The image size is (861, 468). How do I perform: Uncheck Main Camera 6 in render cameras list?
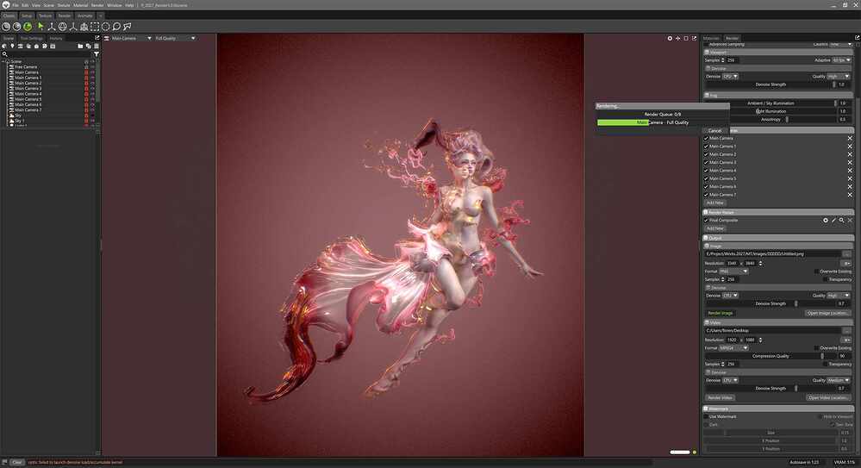[706, 187]
